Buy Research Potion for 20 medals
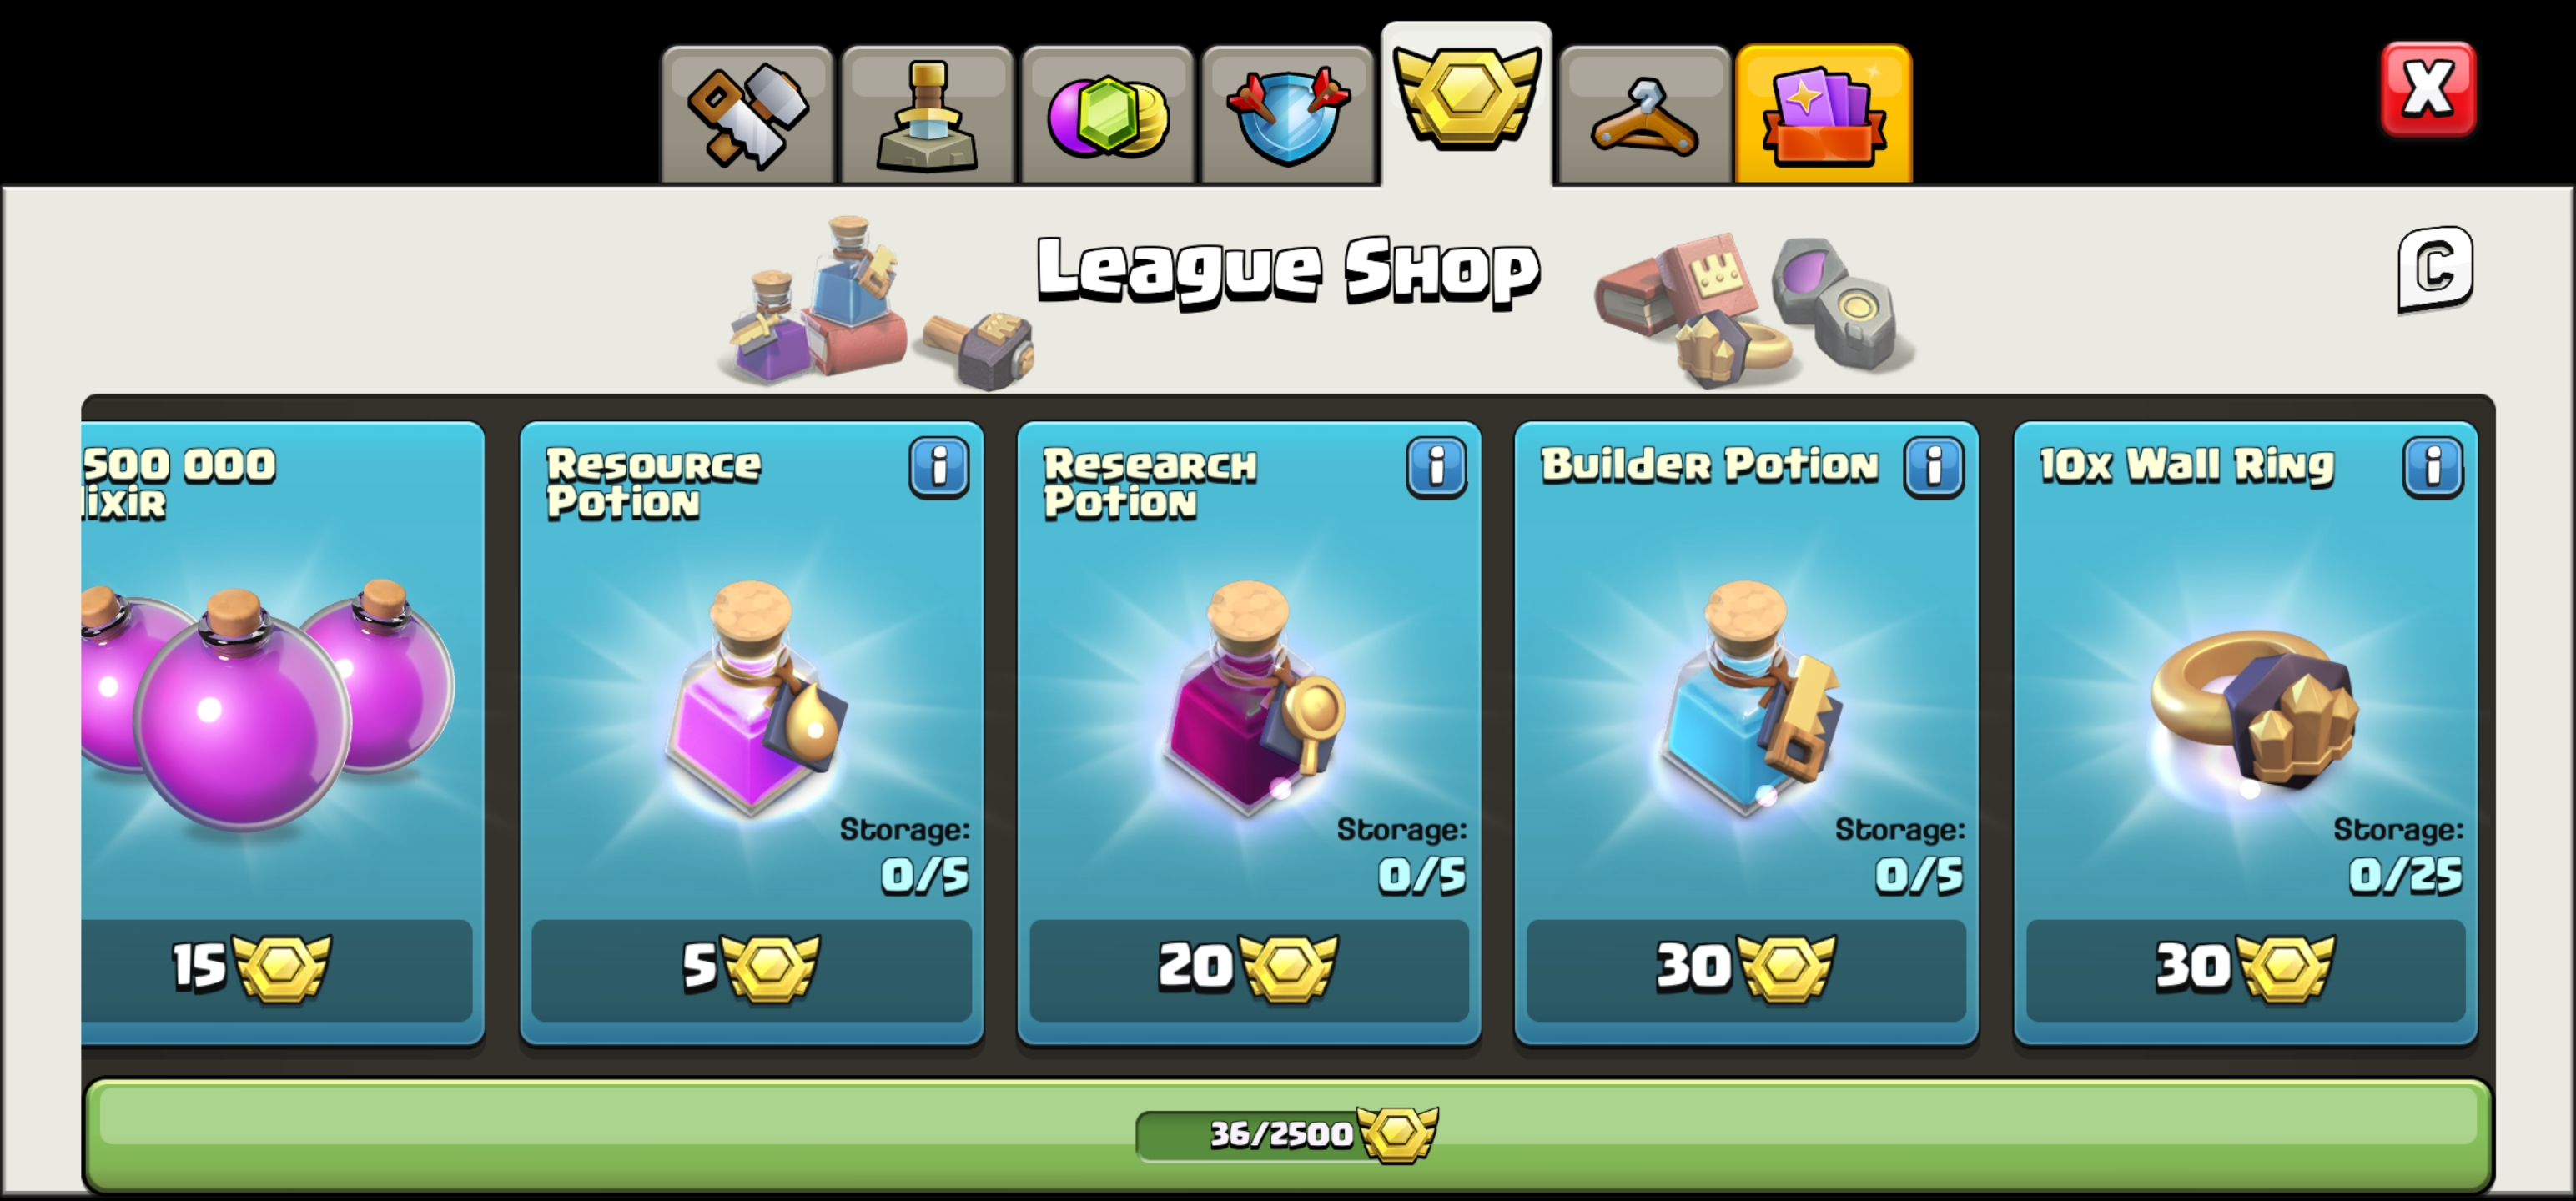 pos(1249,969)
